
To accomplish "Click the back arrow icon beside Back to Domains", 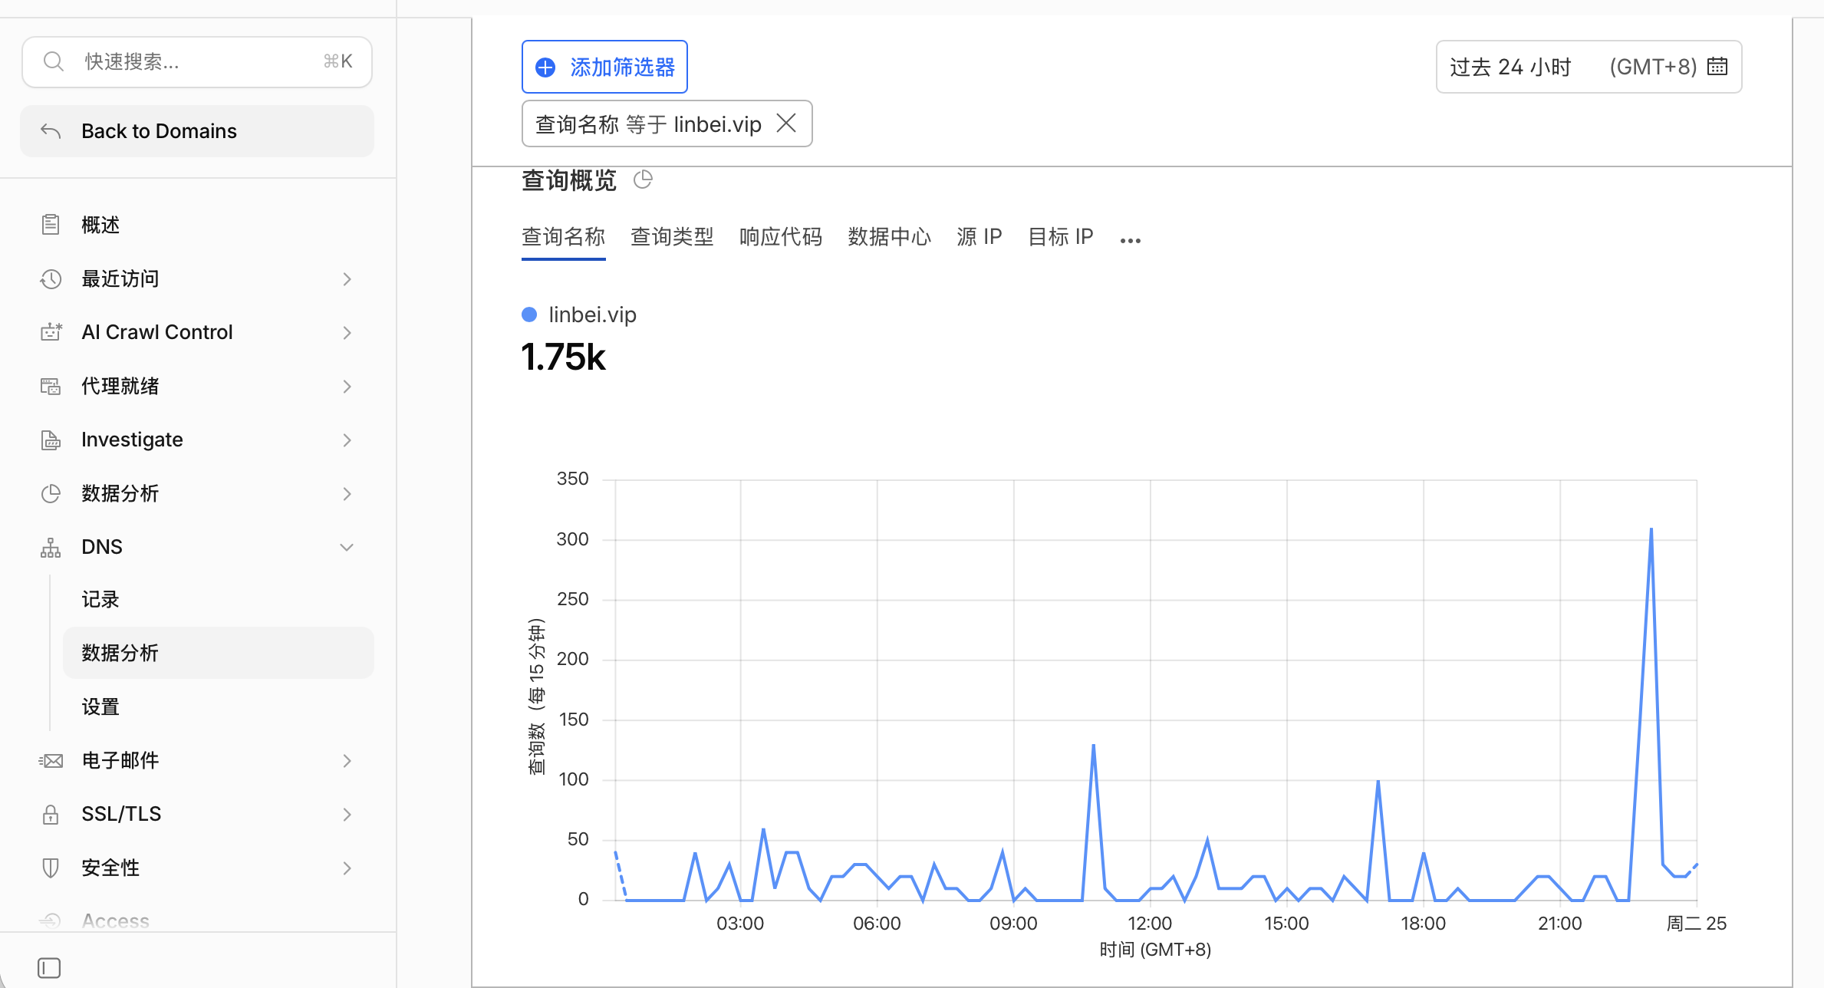I will point(51,131).
